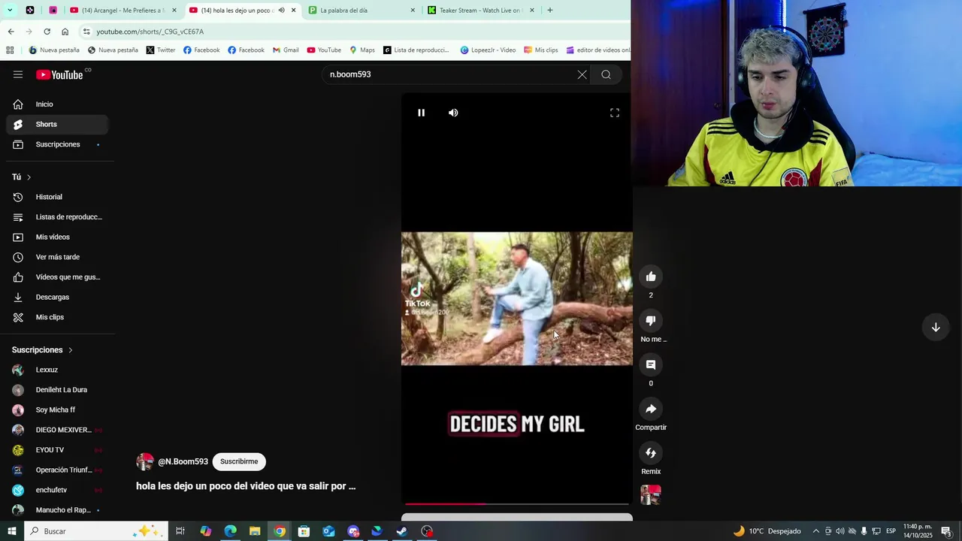The image size is (962, 541).
Task: Open Descargas in the sidebar
Action: (x=57, y=297)
